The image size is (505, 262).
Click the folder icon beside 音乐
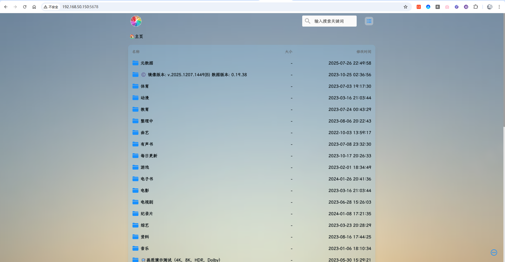click(x=135, y=248)
